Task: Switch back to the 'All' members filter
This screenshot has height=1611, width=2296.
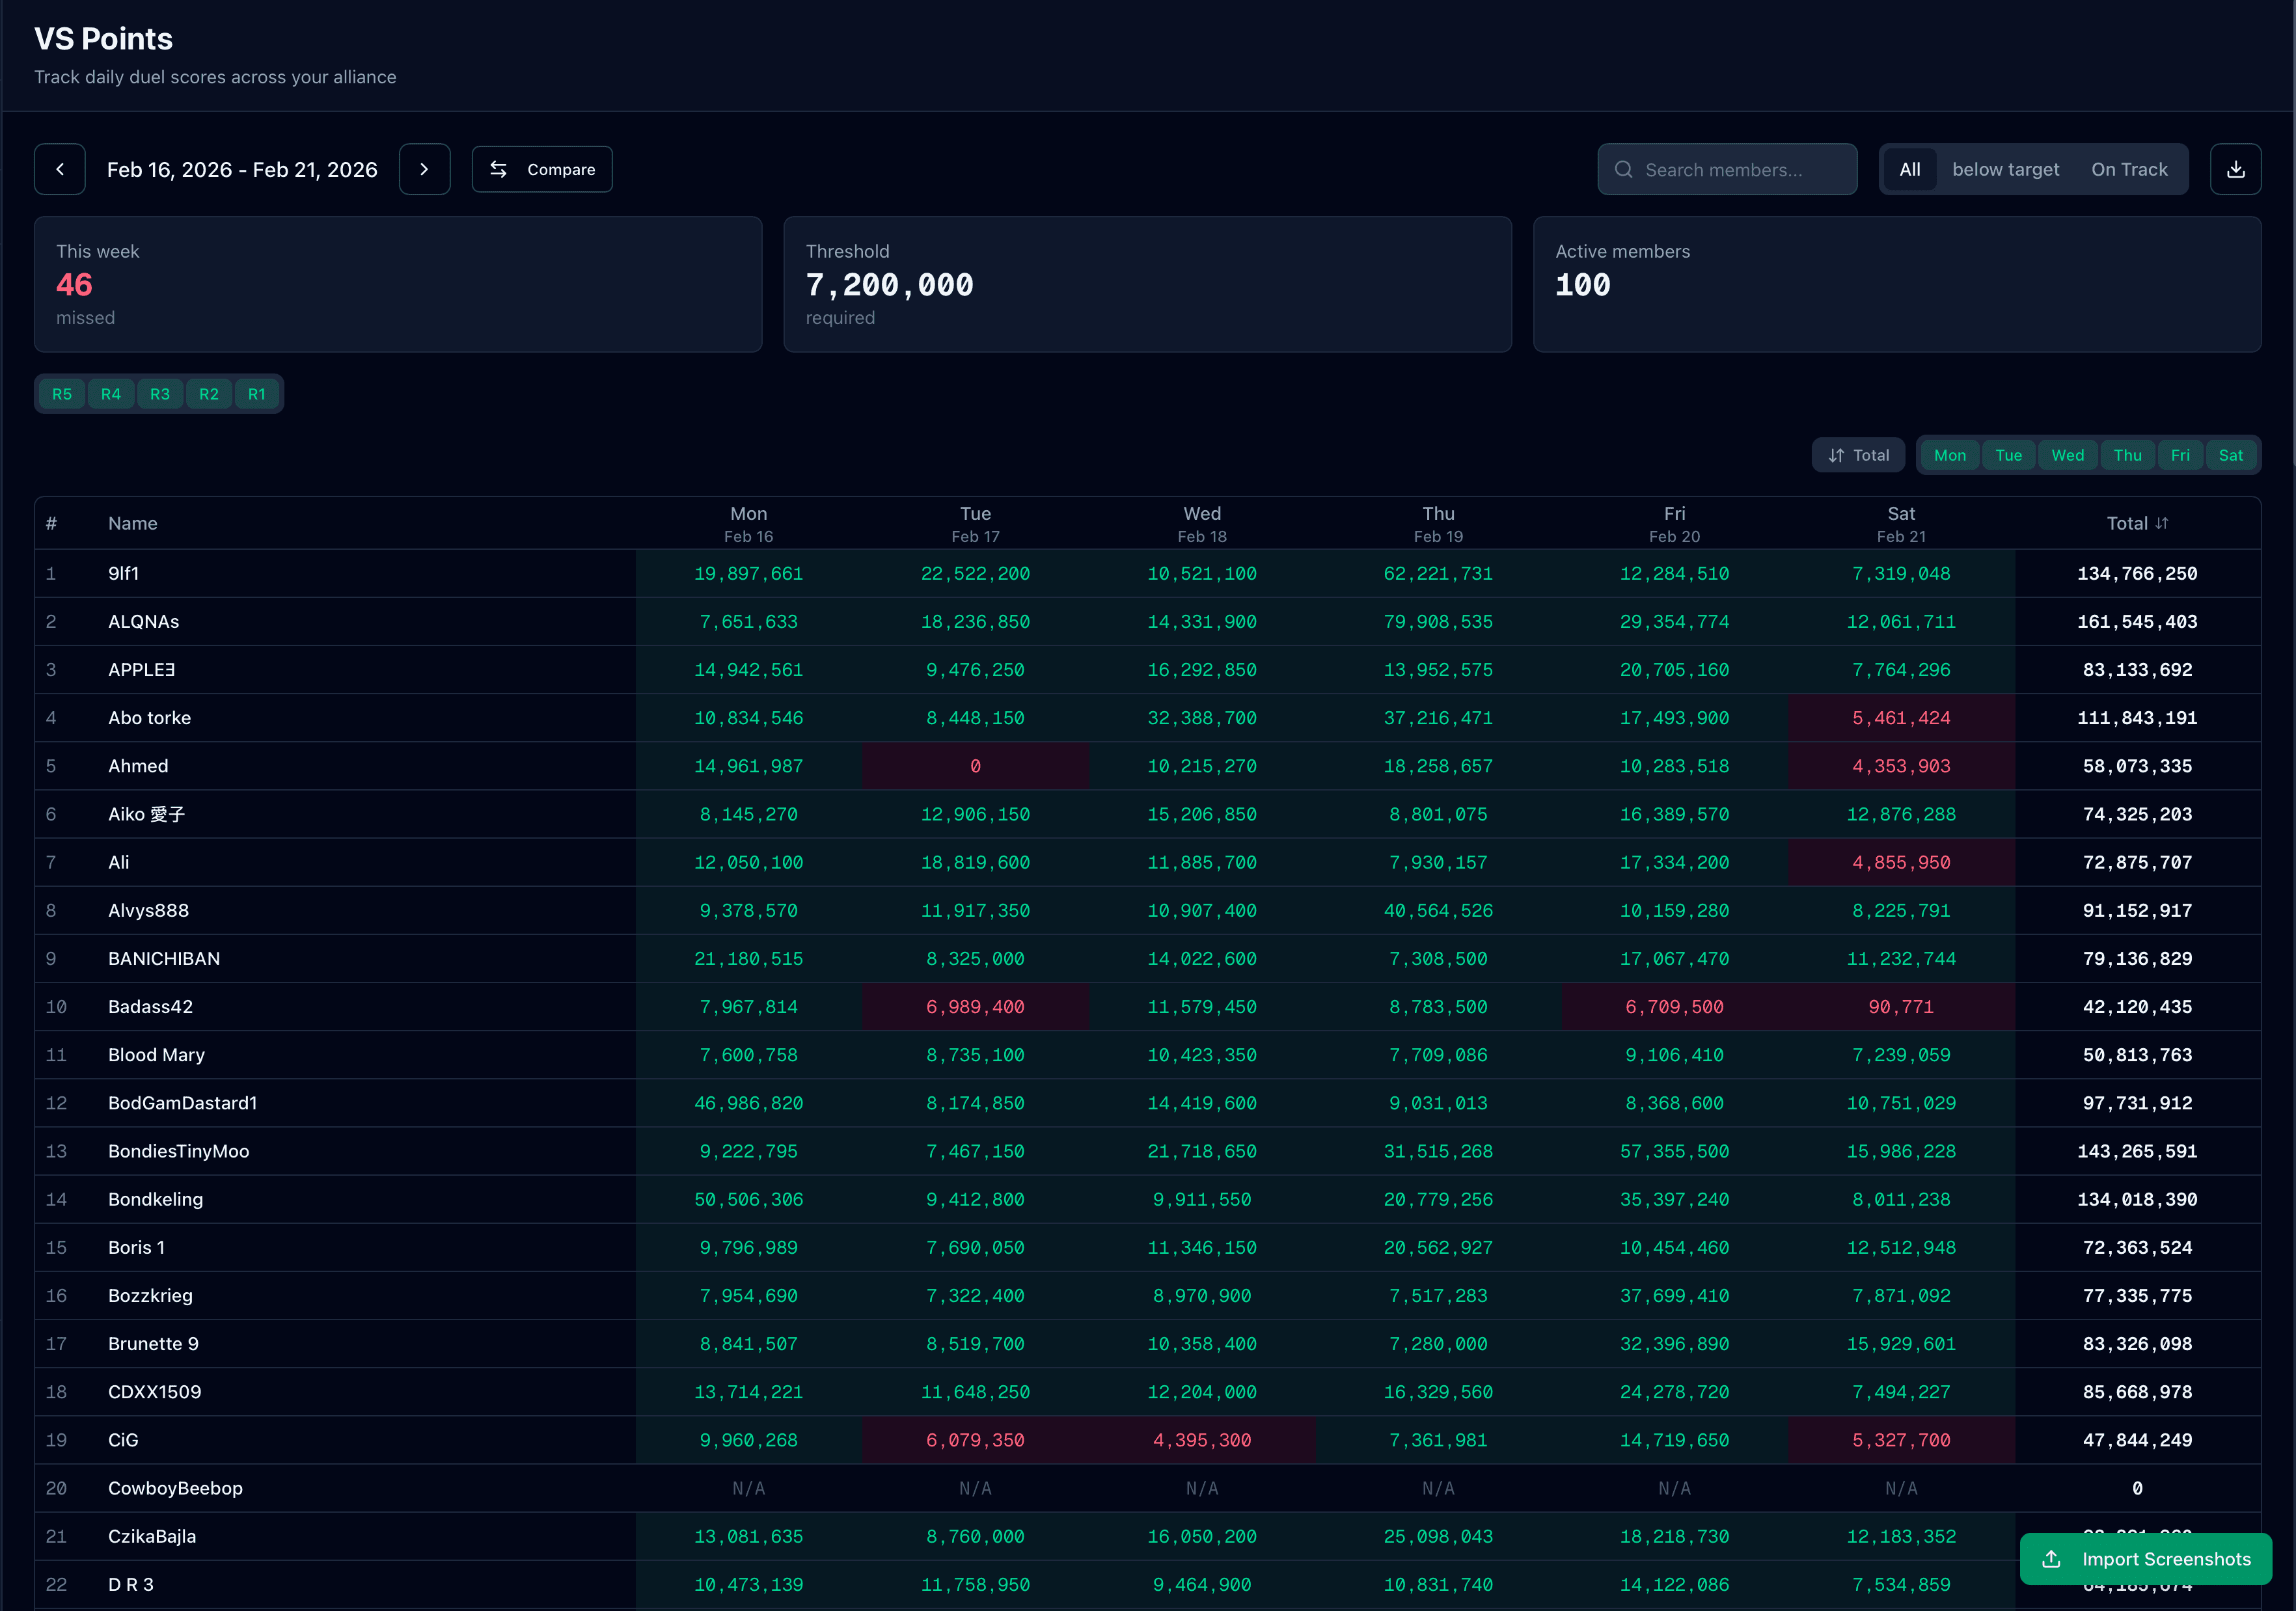Action: click(x=1909, y=169)
